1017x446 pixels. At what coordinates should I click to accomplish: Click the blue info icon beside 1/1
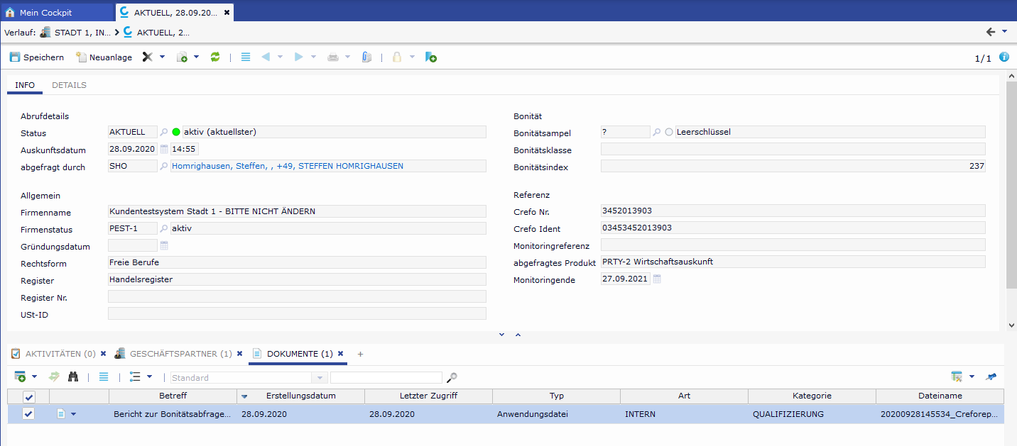click(1004, 57)
